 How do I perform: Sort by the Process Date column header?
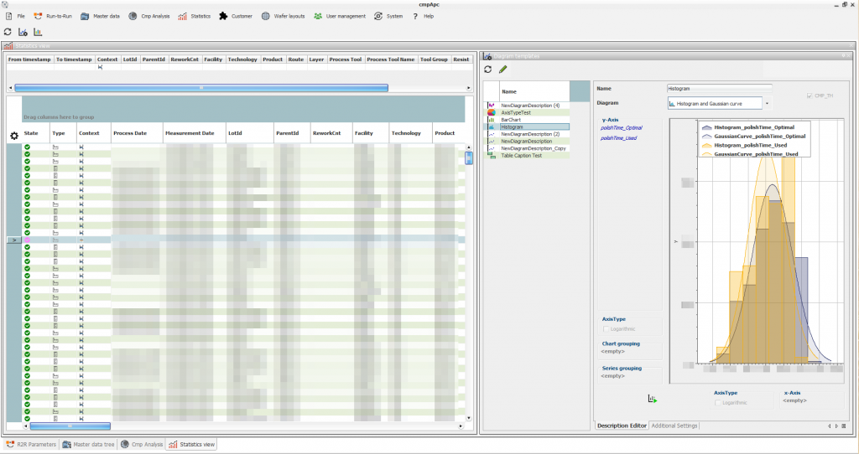(137, 133)
